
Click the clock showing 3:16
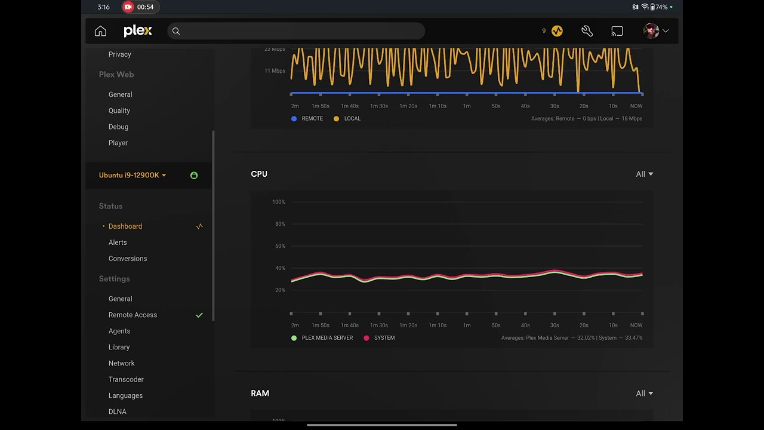[103, 7]
